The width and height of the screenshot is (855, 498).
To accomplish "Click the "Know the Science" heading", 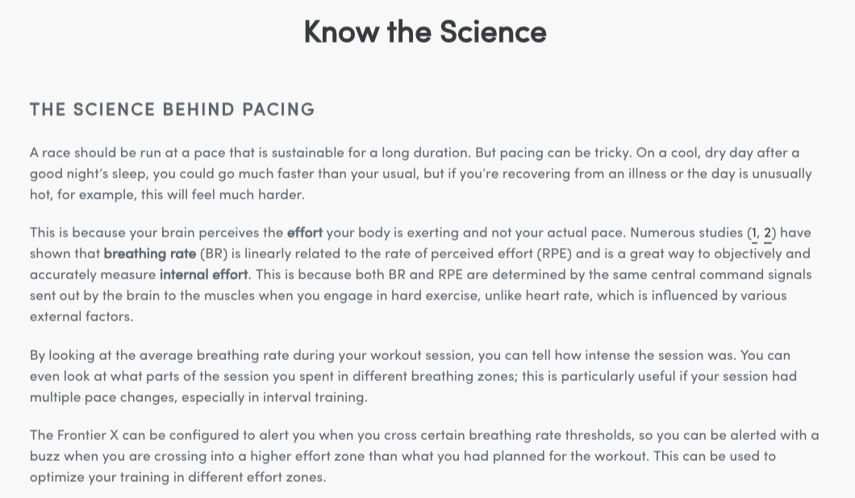I will [x=425, y=31].
